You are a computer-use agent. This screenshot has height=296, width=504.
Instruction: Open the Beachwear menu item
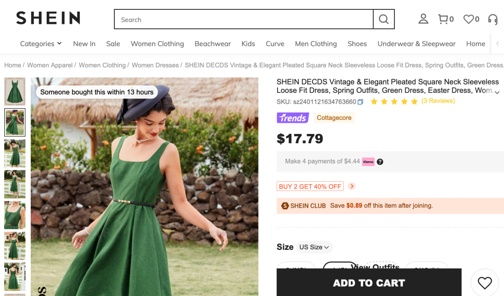pyautogui.click(x=212, y=43)
